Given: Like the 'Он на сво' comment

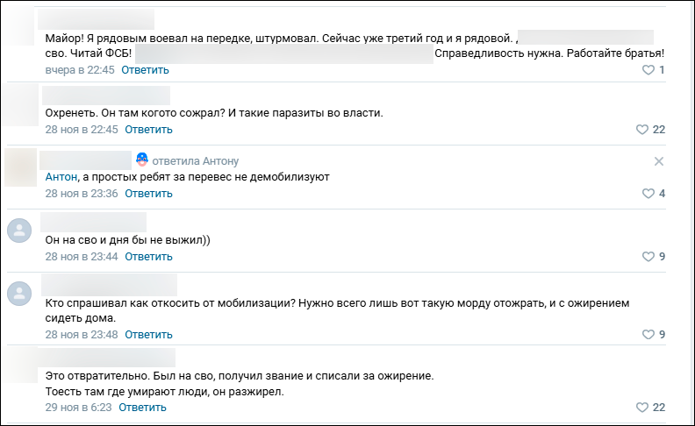Looking at the screenshot, I should (x=648, y=257).
